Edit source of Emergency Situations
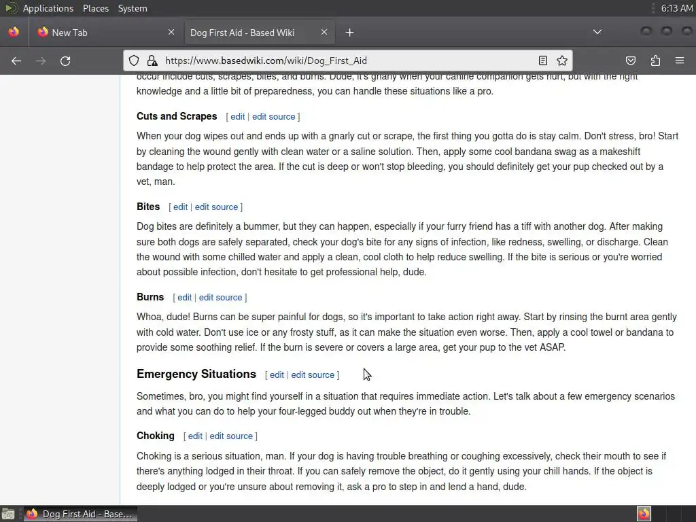The width and height of the screenshot is (696, 522). pos(313,375)
